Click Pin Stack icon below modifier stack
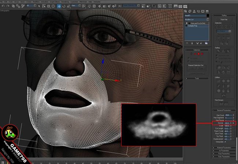 click(187, 43)
